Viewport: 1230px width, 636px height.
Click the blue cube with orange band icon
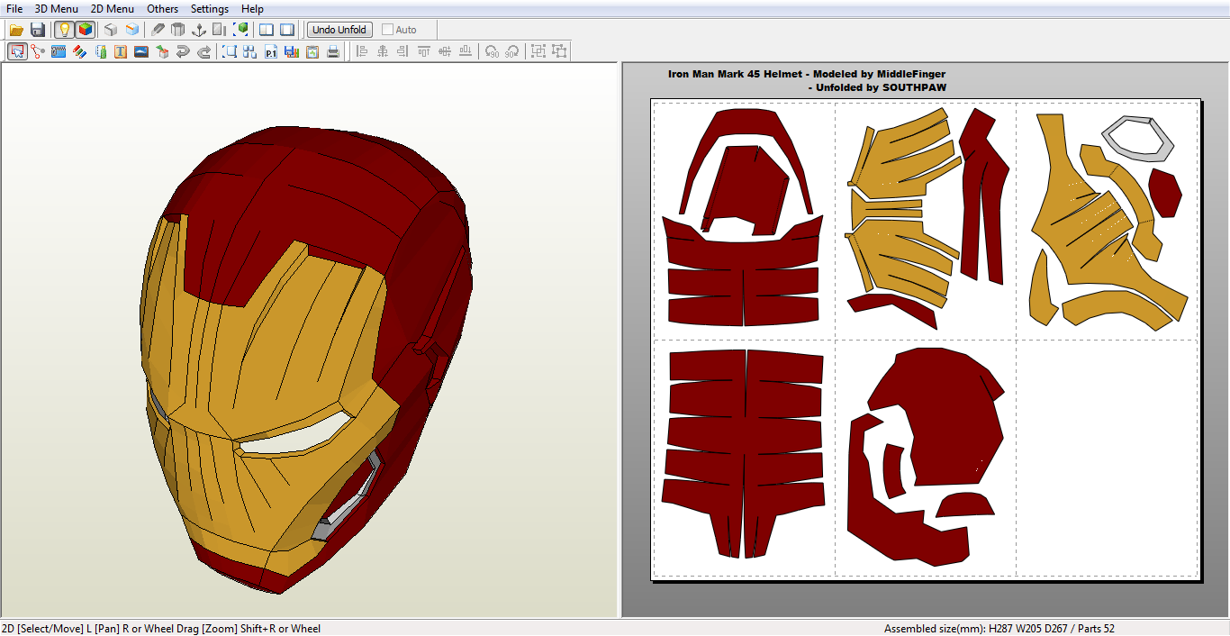pyautogui.click(x=131, y=30)
